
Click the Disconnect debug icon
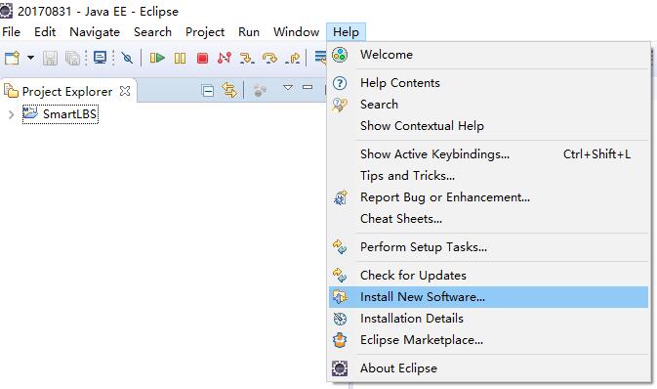coord(225,58)
